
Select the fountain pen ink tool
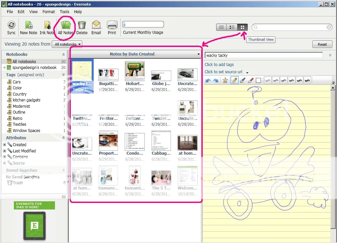pos(243,80)
